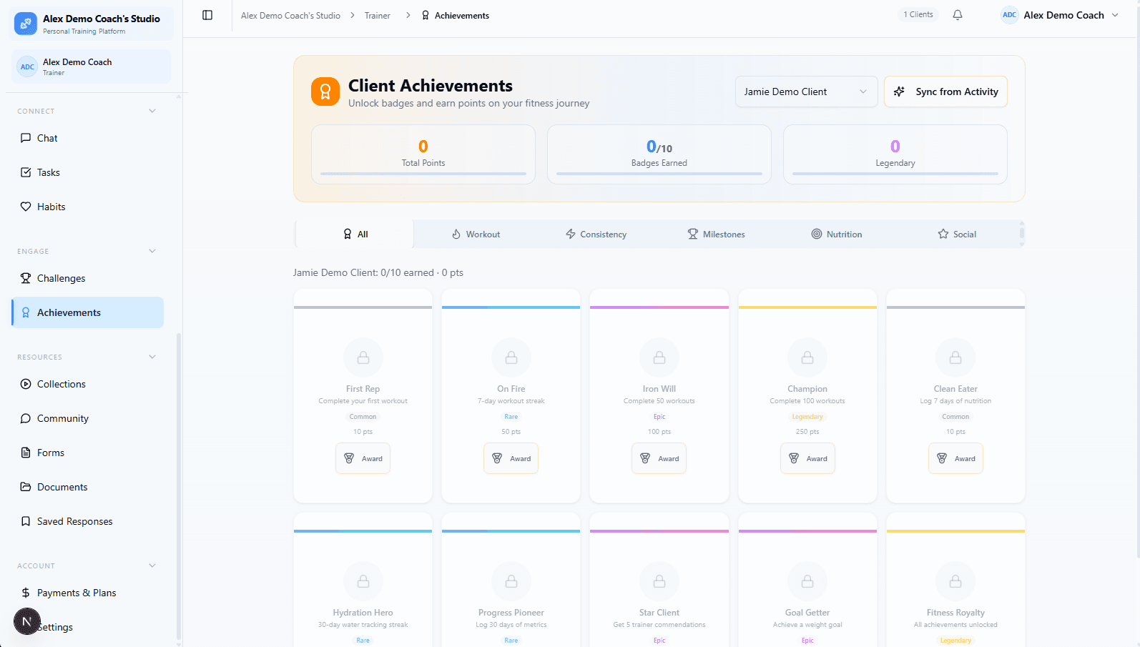Click the 1 Clients badge
This screenshot has width=1140, height=647.
918,14
